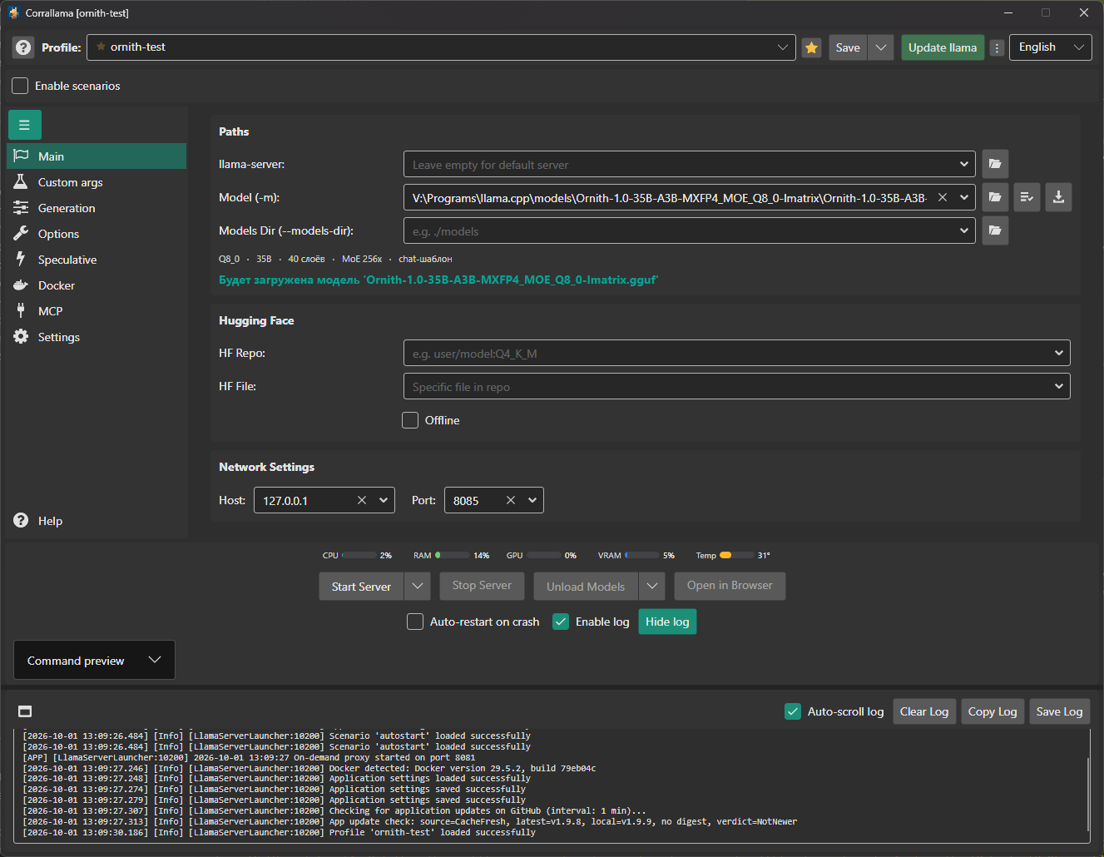Click the Clear Log button
Image resolution: width=1104 pixels, height=857 pixels.
[x=924, y=711]
